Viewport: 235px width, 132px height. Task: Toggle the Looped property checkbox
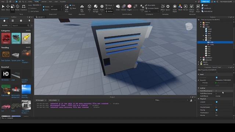pos(217,102)
